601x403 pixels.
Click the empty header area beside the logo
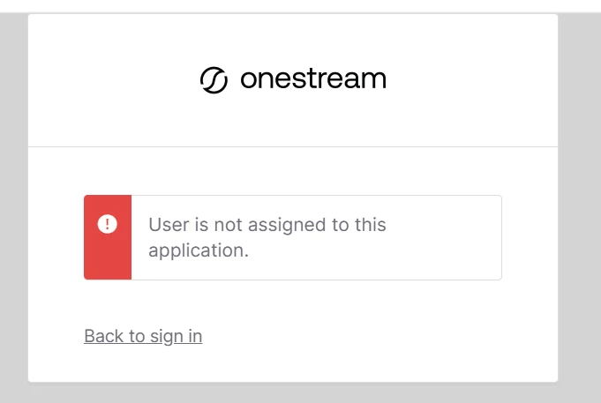click(x=471, y=80)
